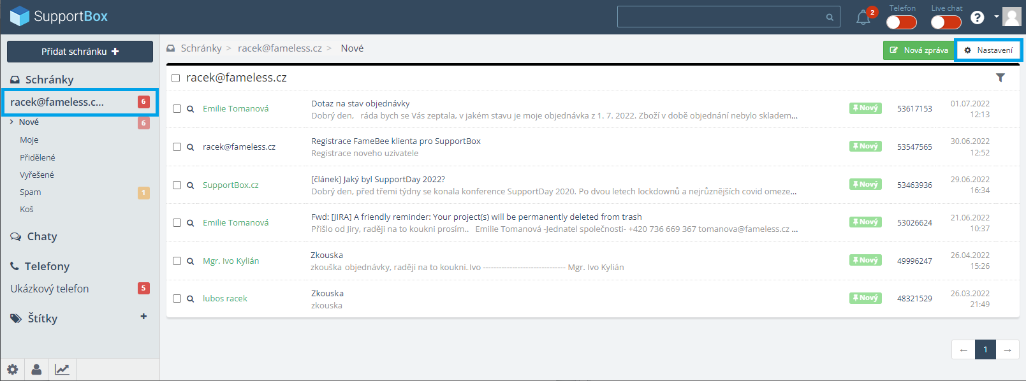
Task: Check the SupportBox.cz článek row
Action: pos(177,185)
